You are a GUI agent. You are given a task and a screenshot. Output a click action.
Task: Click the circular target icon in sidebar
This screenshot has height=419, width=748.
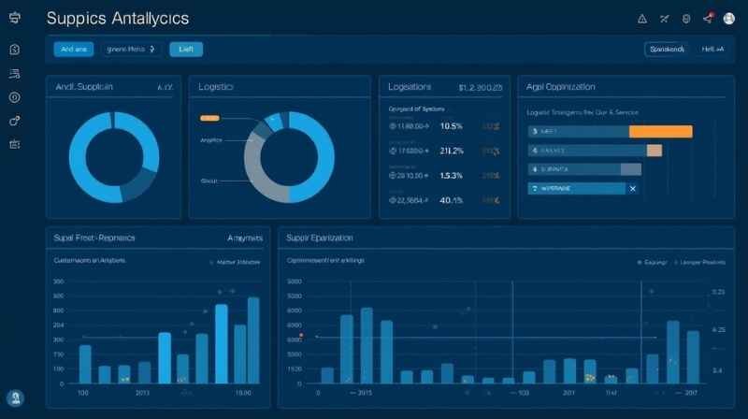14,97
